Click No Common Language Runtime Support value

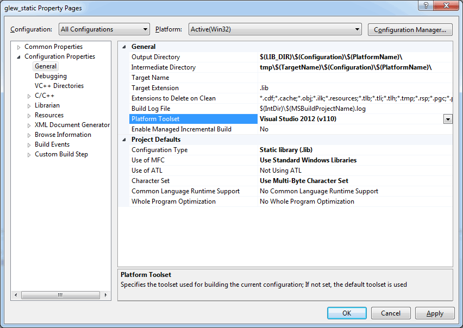click(319, 191)
